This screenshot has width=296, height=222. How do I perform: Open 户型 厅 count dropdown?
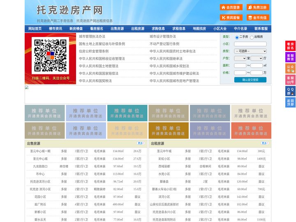point(257,58)
